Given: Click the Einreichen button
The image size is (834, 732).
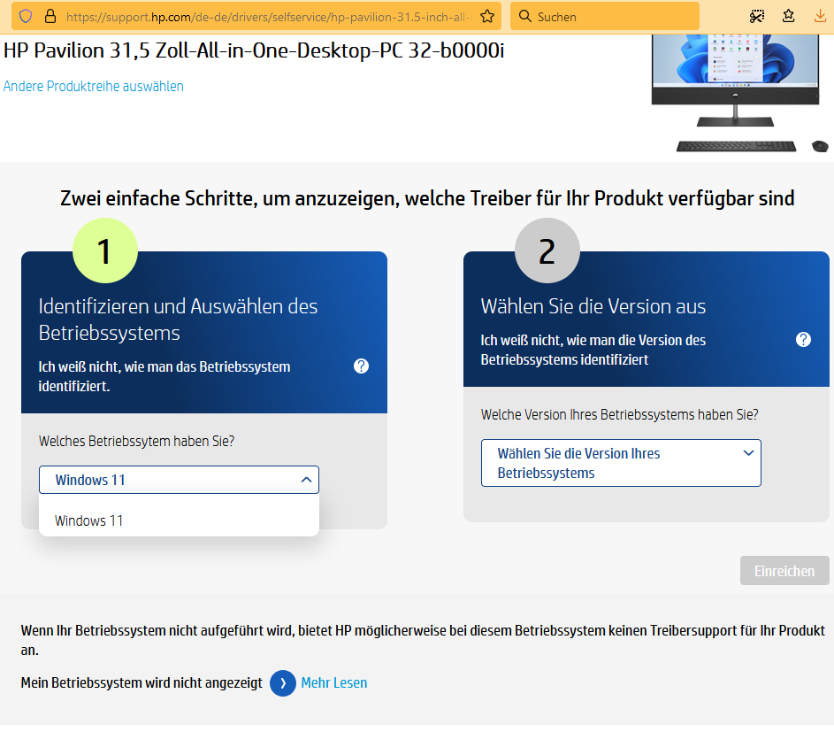Looking at the screenshot, I should click(x=784, y=571).
